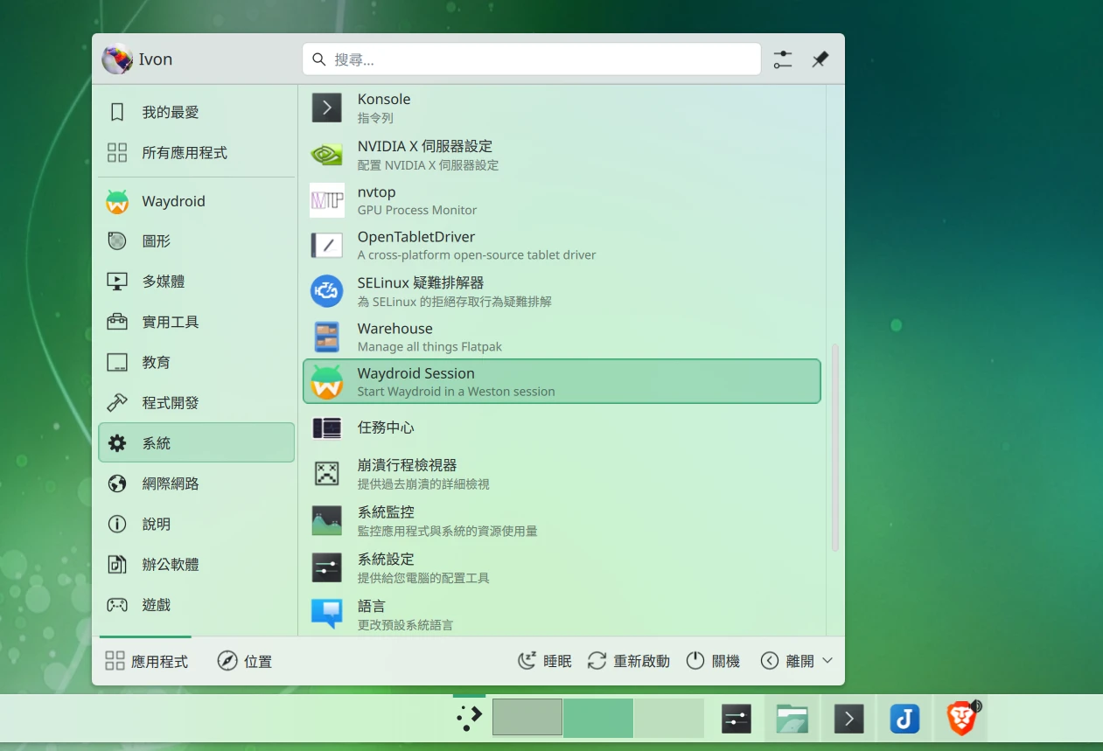Click the application list scrollbar
Image resolution: width=1103 pixels, height=751 pixels.
(834, 446)
